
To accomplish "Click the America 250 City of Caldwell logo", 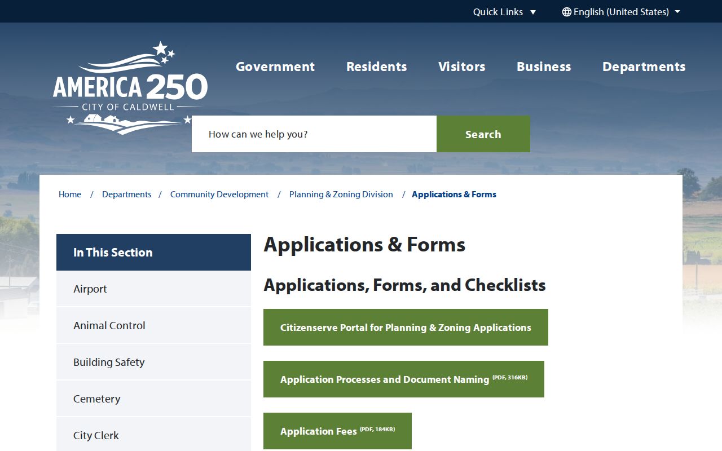I will point(130,88).
